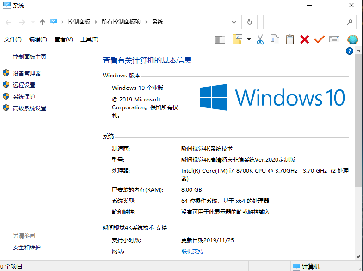Click the Back navigation arrow
The height and width of the screenshot is (271, 363).
pos(8,22)
